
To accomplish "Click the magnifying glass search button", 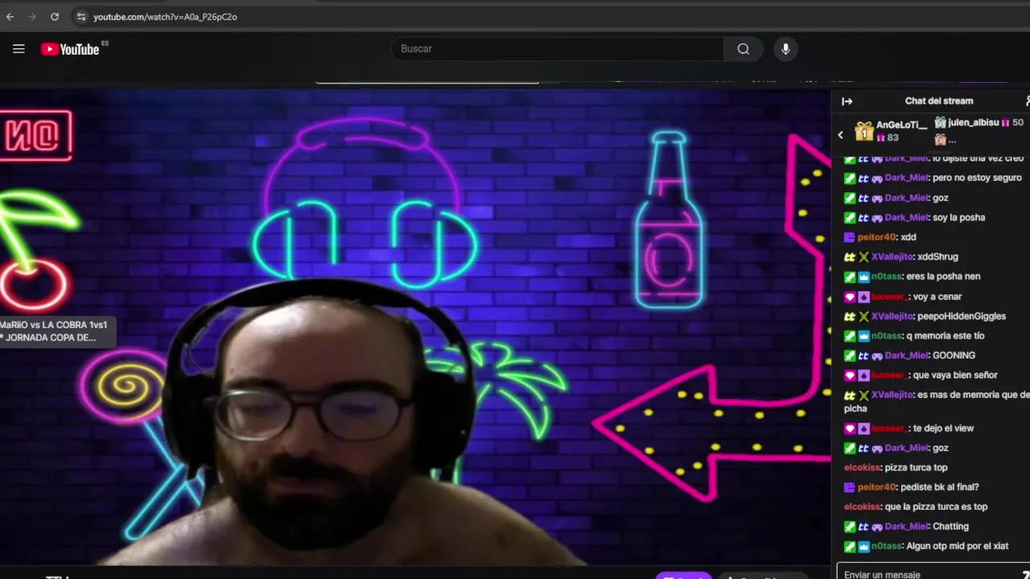I will pyautogui.click(x=744, y=49).
